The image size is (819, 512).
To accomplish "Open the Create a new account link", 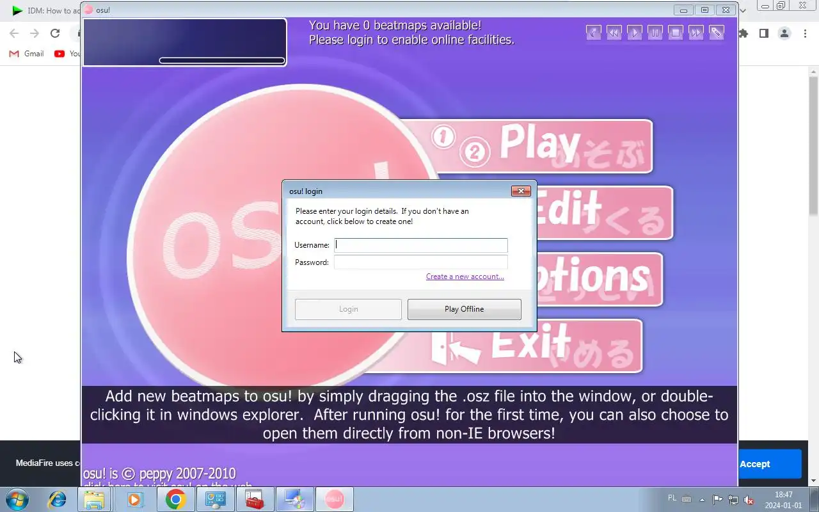I will 465,276.
